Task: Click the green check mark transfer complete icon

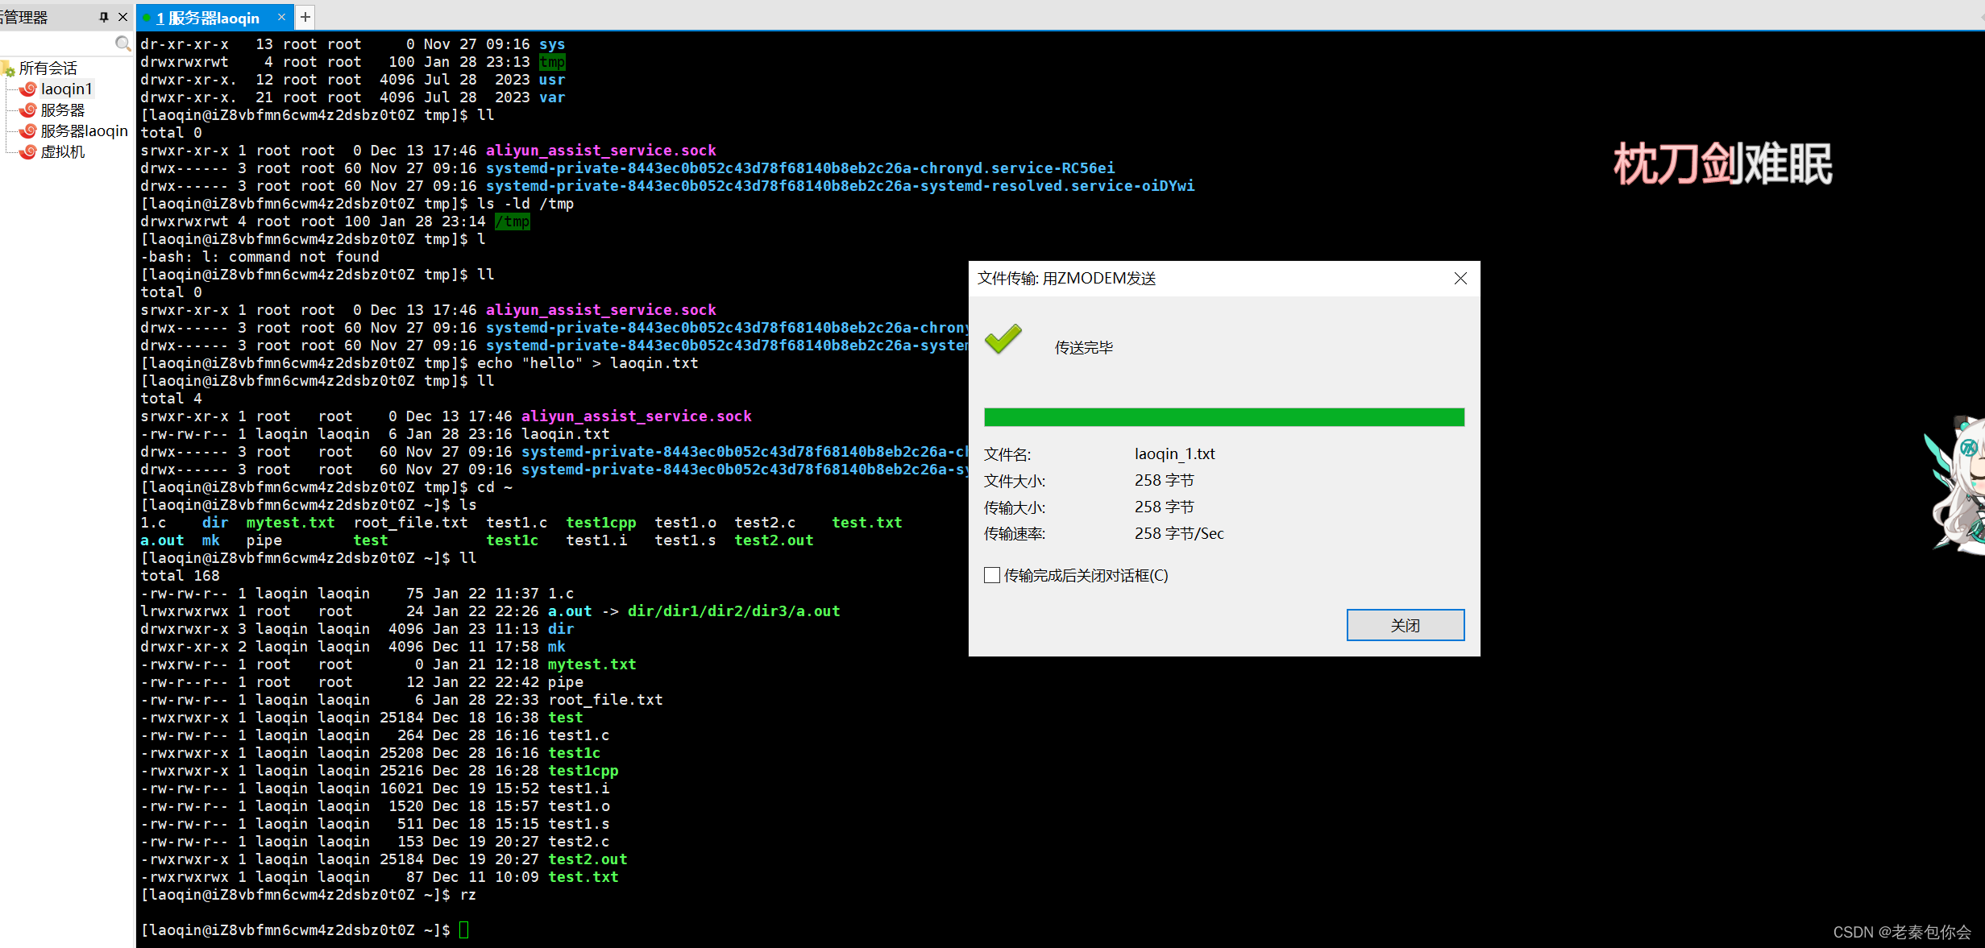Action: pyautogui.click(x=1003, y=339)
